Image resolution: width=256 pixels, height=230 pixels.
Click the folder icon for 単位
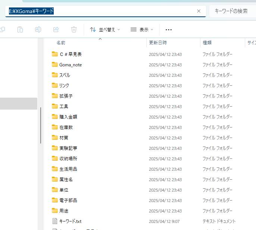pos(55,190)
